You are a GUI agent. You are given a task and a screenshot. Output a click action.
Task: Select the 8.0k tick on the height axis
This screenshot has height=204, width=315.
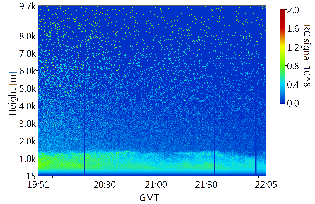(x=28, y=36)
